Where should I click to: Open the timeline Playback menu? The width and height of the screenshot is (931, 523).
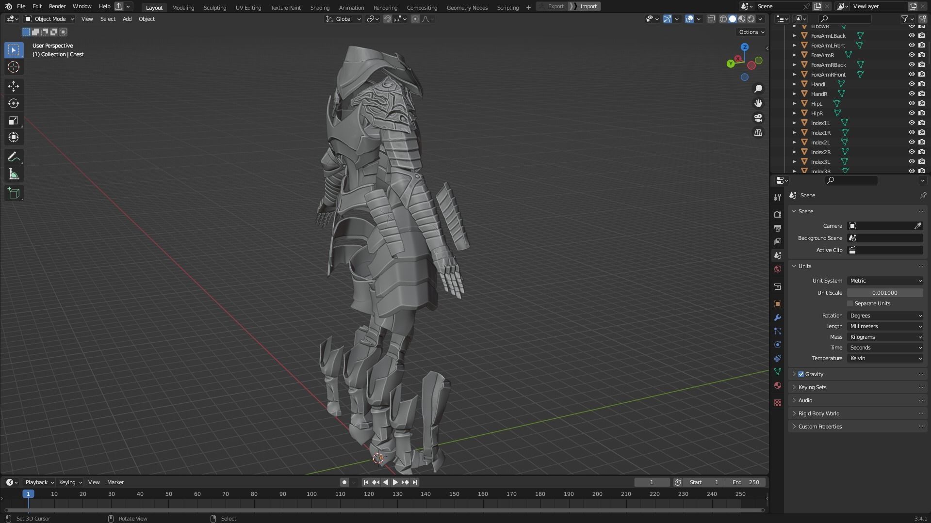coord(39,482)
